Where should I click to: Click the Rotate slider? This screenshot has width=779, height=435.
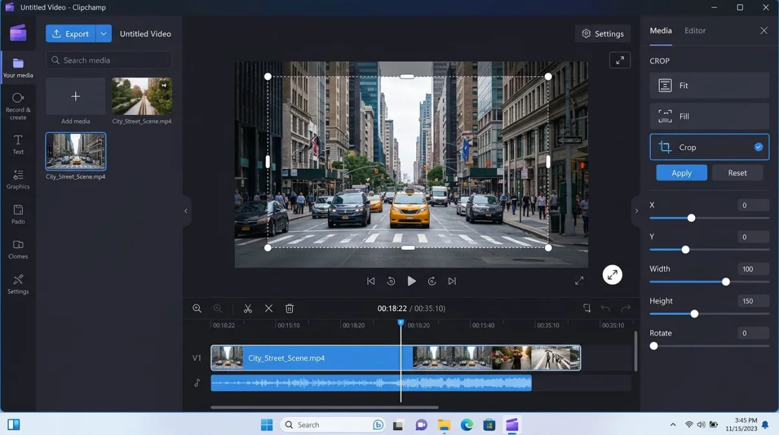(710, 346)
